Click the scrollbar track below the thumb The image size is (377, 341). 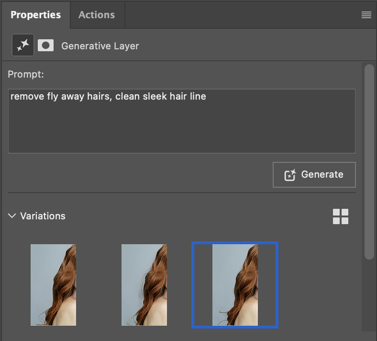coord(369,296)
